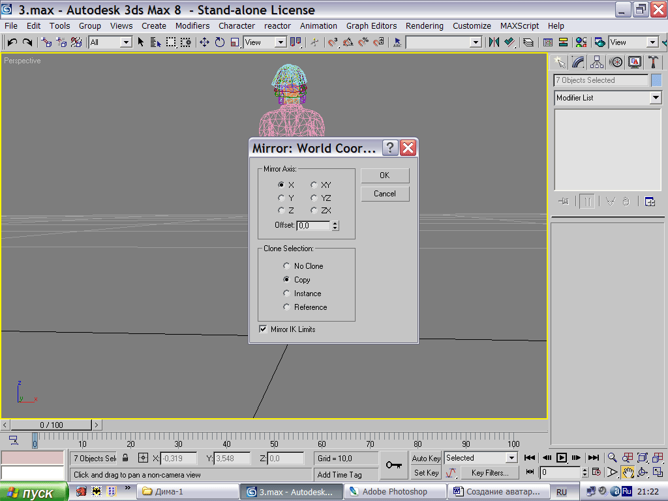
Task: Switch to the Create command panel
Action: click(559, 62)
